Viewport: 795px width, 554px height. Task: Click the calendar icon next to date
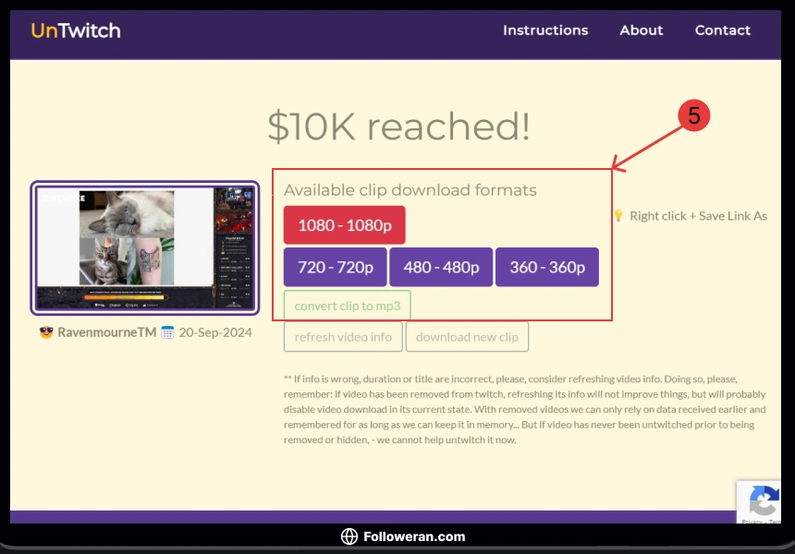[x=167, y=332]
